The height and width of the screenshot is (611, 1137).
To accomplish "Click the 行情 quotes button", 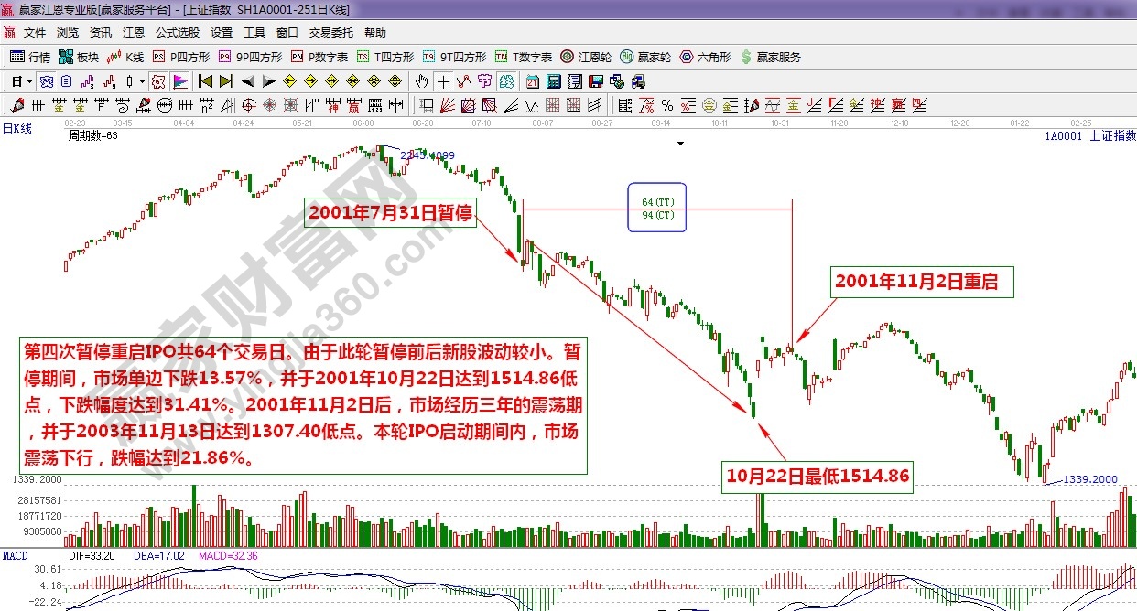I will pos(30,57).
